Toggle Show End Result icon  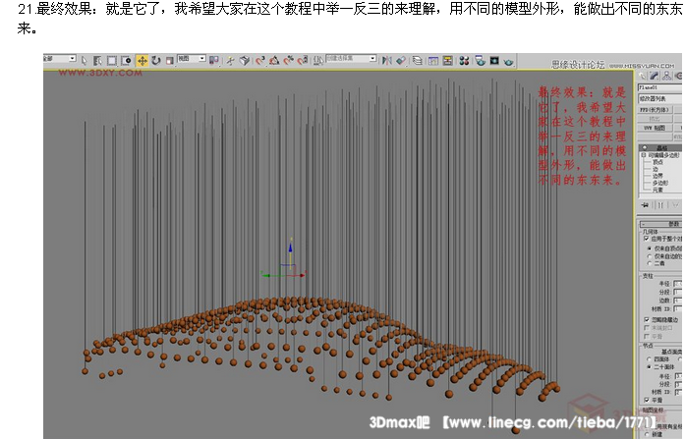pyautogui.click(x=660, y=204)
